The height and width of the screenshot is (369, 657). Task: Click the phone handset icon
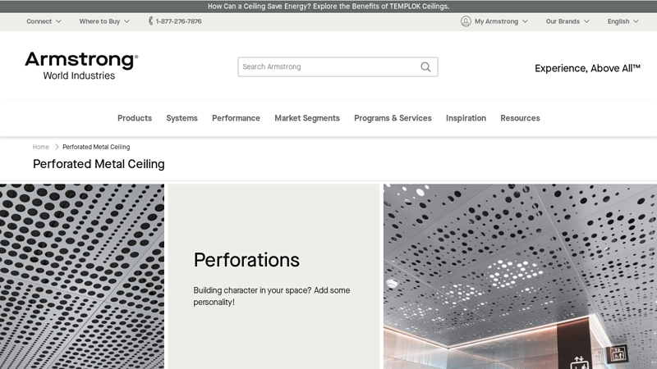[151, 21]
